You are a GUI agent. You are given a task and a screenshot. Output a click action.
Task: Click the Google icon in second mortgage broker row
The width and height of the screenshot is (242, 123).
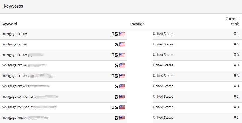(116, 45)
